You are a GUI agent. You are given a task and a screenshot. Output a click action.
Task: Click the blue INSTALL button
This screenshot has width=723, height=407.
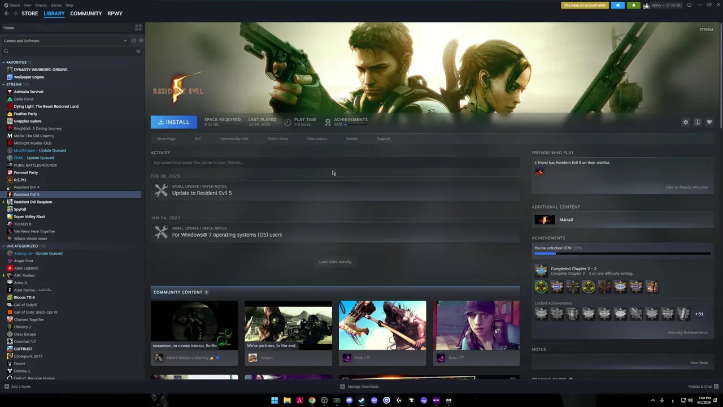click(174, 122)
